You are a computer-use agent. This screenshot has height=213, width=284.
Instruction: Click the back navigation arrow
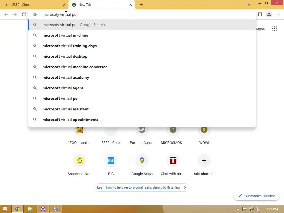point(6,14)
